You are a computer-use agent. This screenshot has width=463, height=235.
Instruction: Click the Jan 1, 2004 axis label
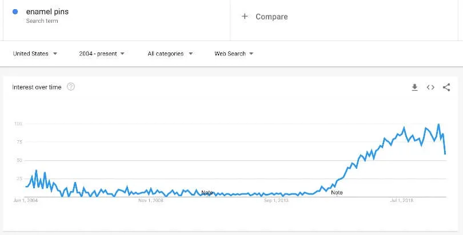pos(26,201)
